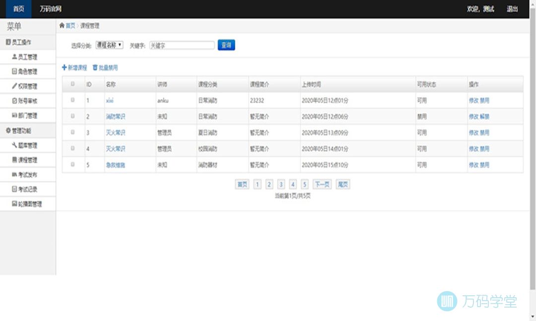Click 修改 for the 急救措施 row
536x321 pixels.
tap(473, 165)
